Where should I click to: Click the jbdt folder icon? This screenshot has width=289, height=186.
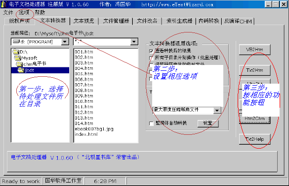point(21,70)
